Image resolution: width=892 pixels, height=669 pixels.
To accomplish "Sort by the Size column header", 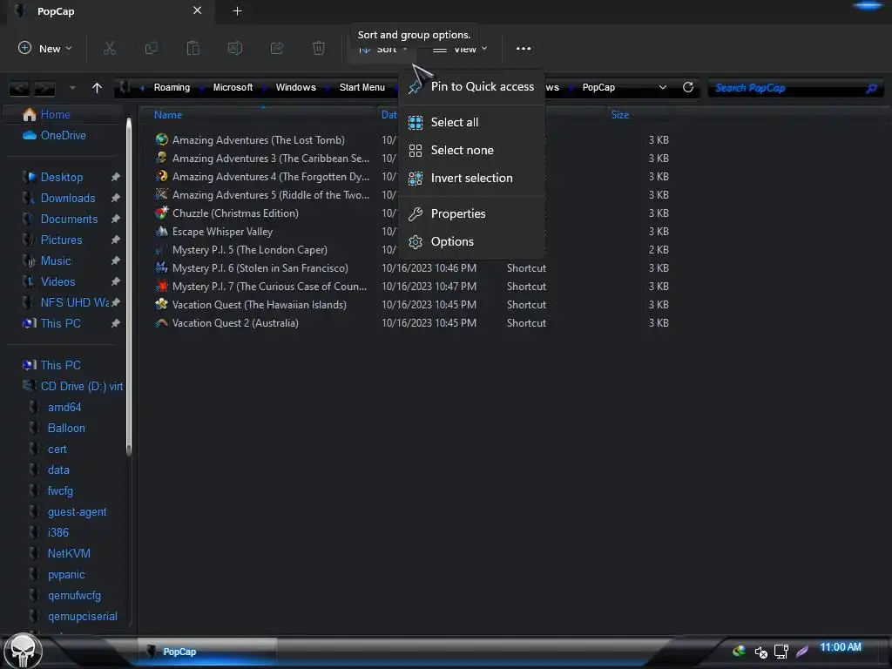I will coord(619,114).
